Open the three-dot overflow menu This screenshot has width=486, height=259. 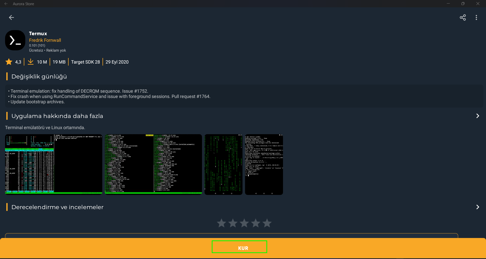click(x=476, y=17)
